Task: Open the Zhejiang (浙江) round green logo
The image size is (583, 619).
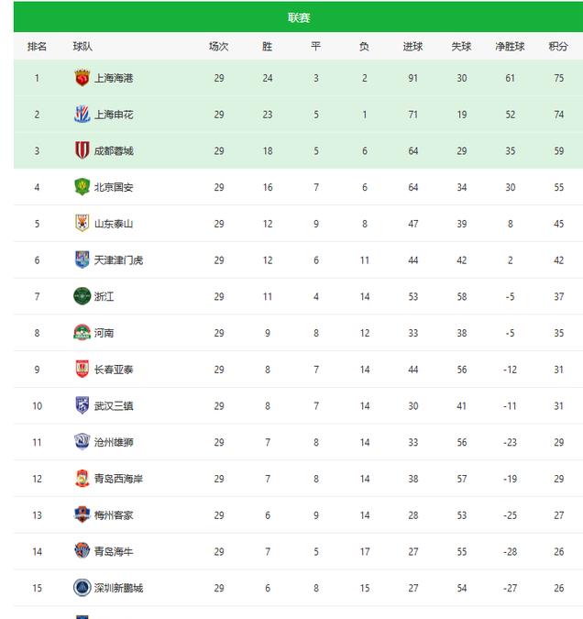Action: (x=82, y=296)
